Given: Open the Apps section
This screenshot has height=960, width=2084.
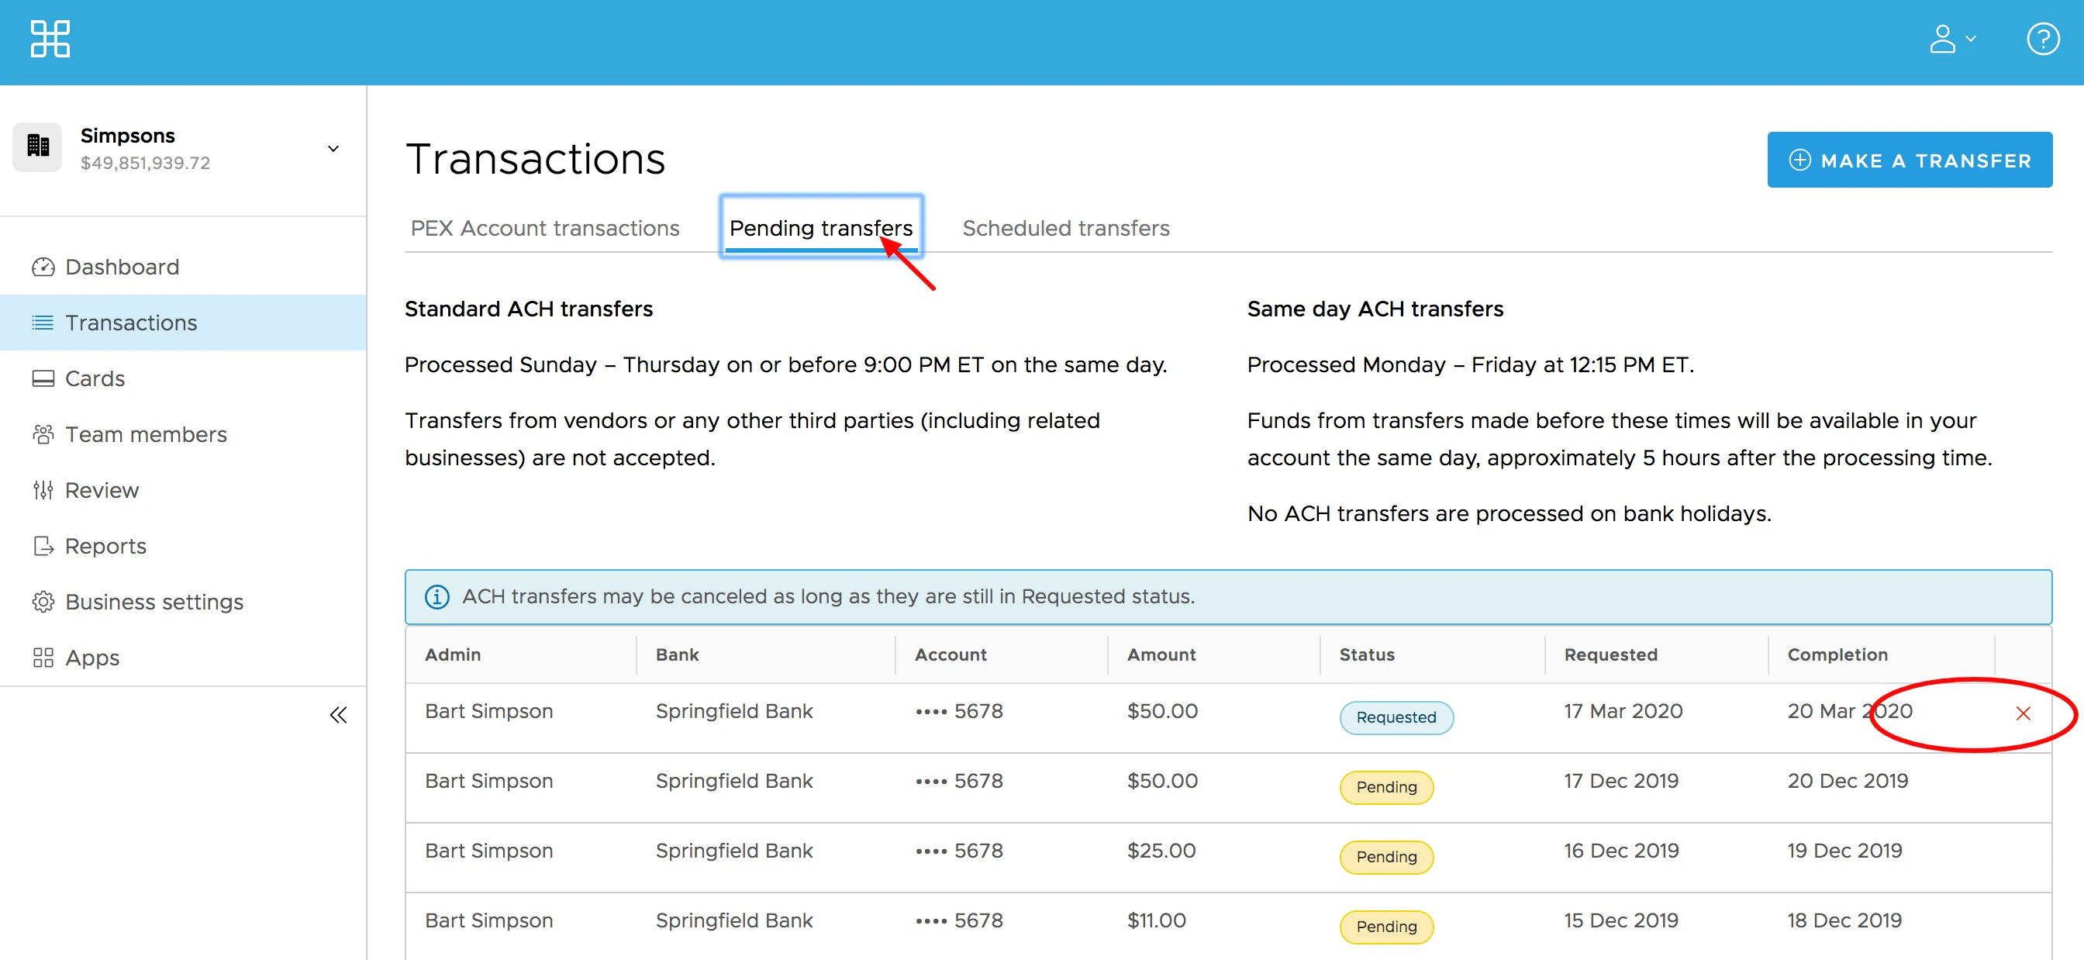Looking at the screenshot, I should 91,658.
